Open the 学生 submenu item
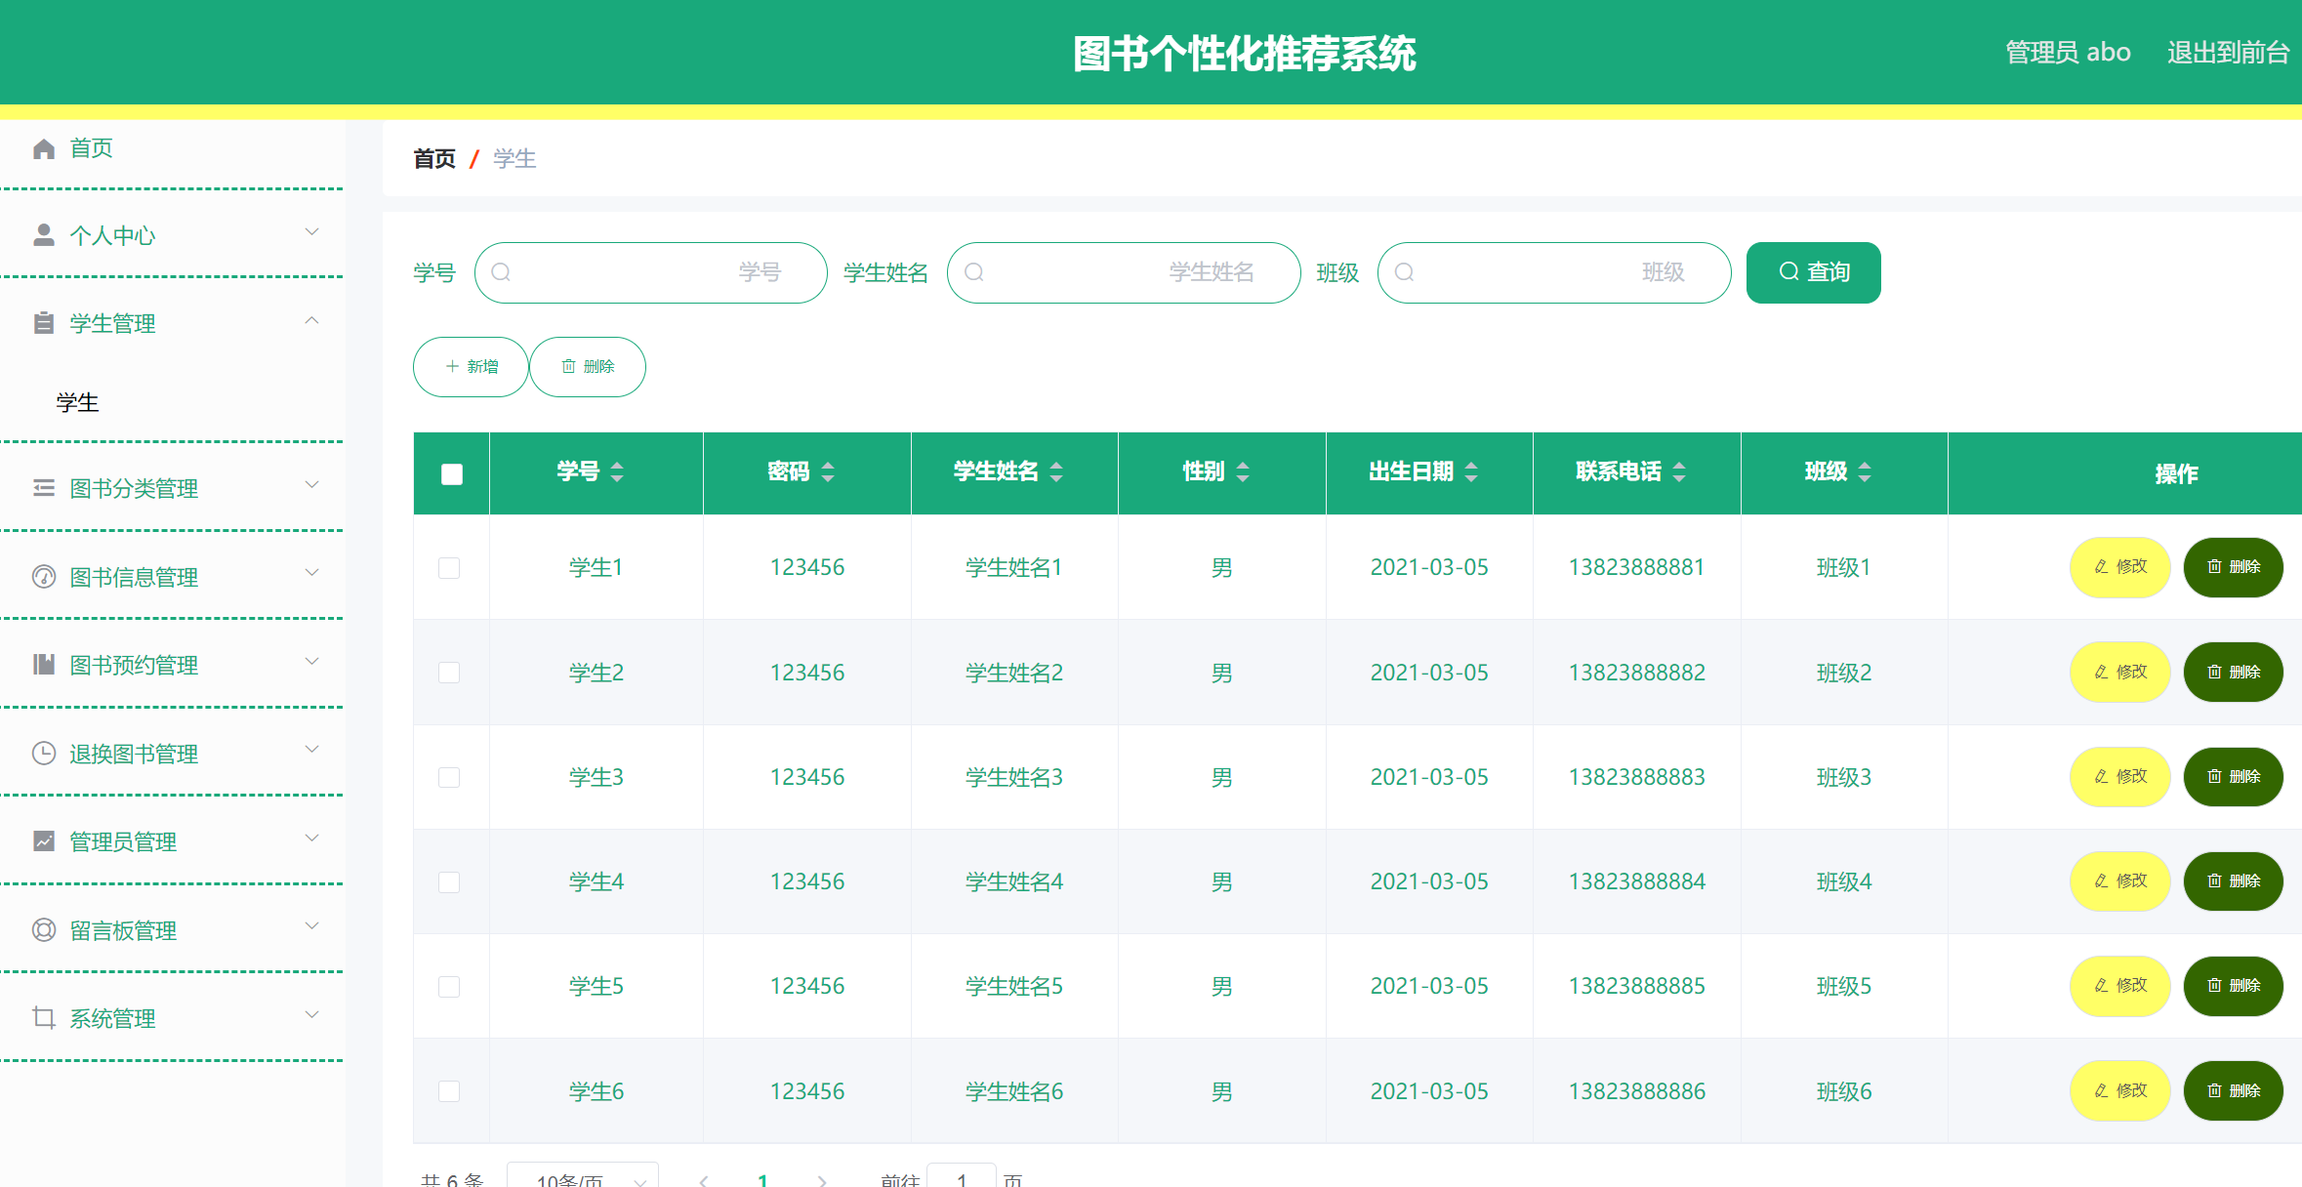 point(78,402)
